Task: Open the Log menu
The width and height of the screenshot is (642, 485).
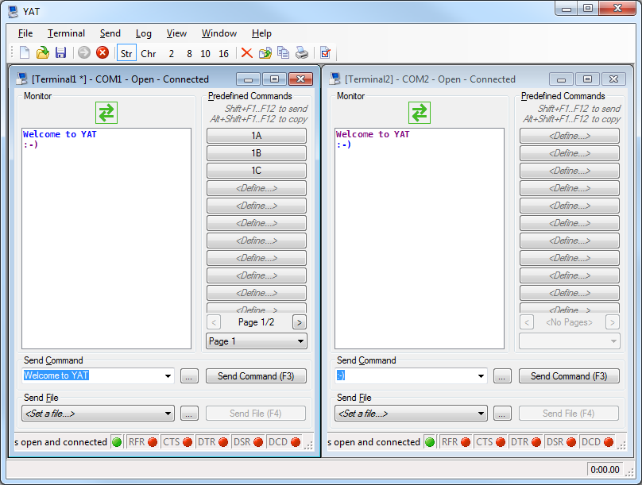Action: 144,33
